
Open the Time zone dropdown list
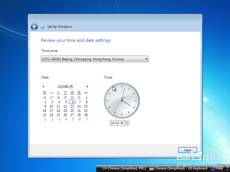coord(95,59)
